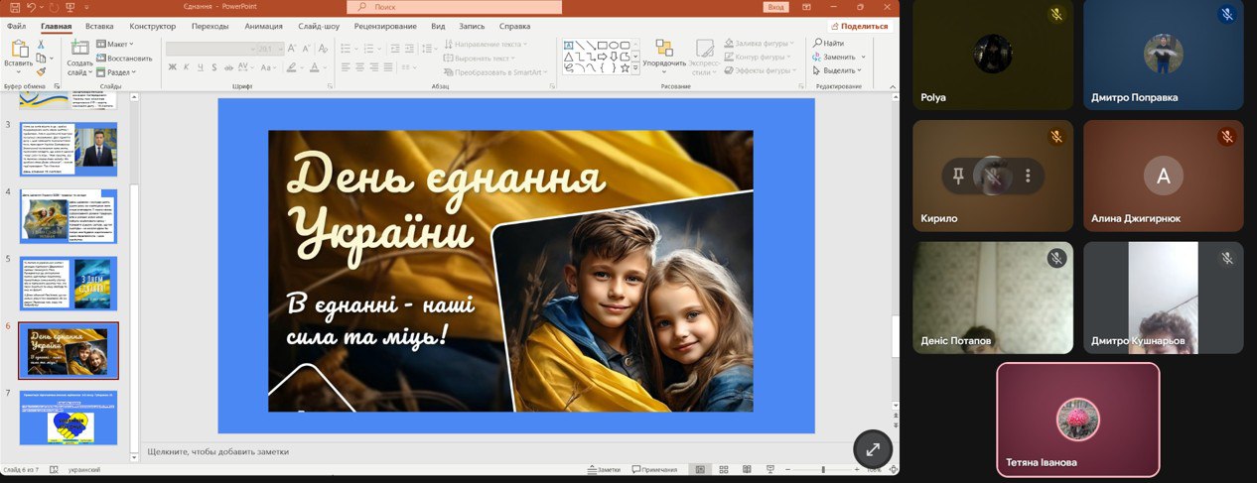Screen dimensions: 1257x483
Task: Click the Save icon in quick access toolbar
Action: (x=14, y=7)
